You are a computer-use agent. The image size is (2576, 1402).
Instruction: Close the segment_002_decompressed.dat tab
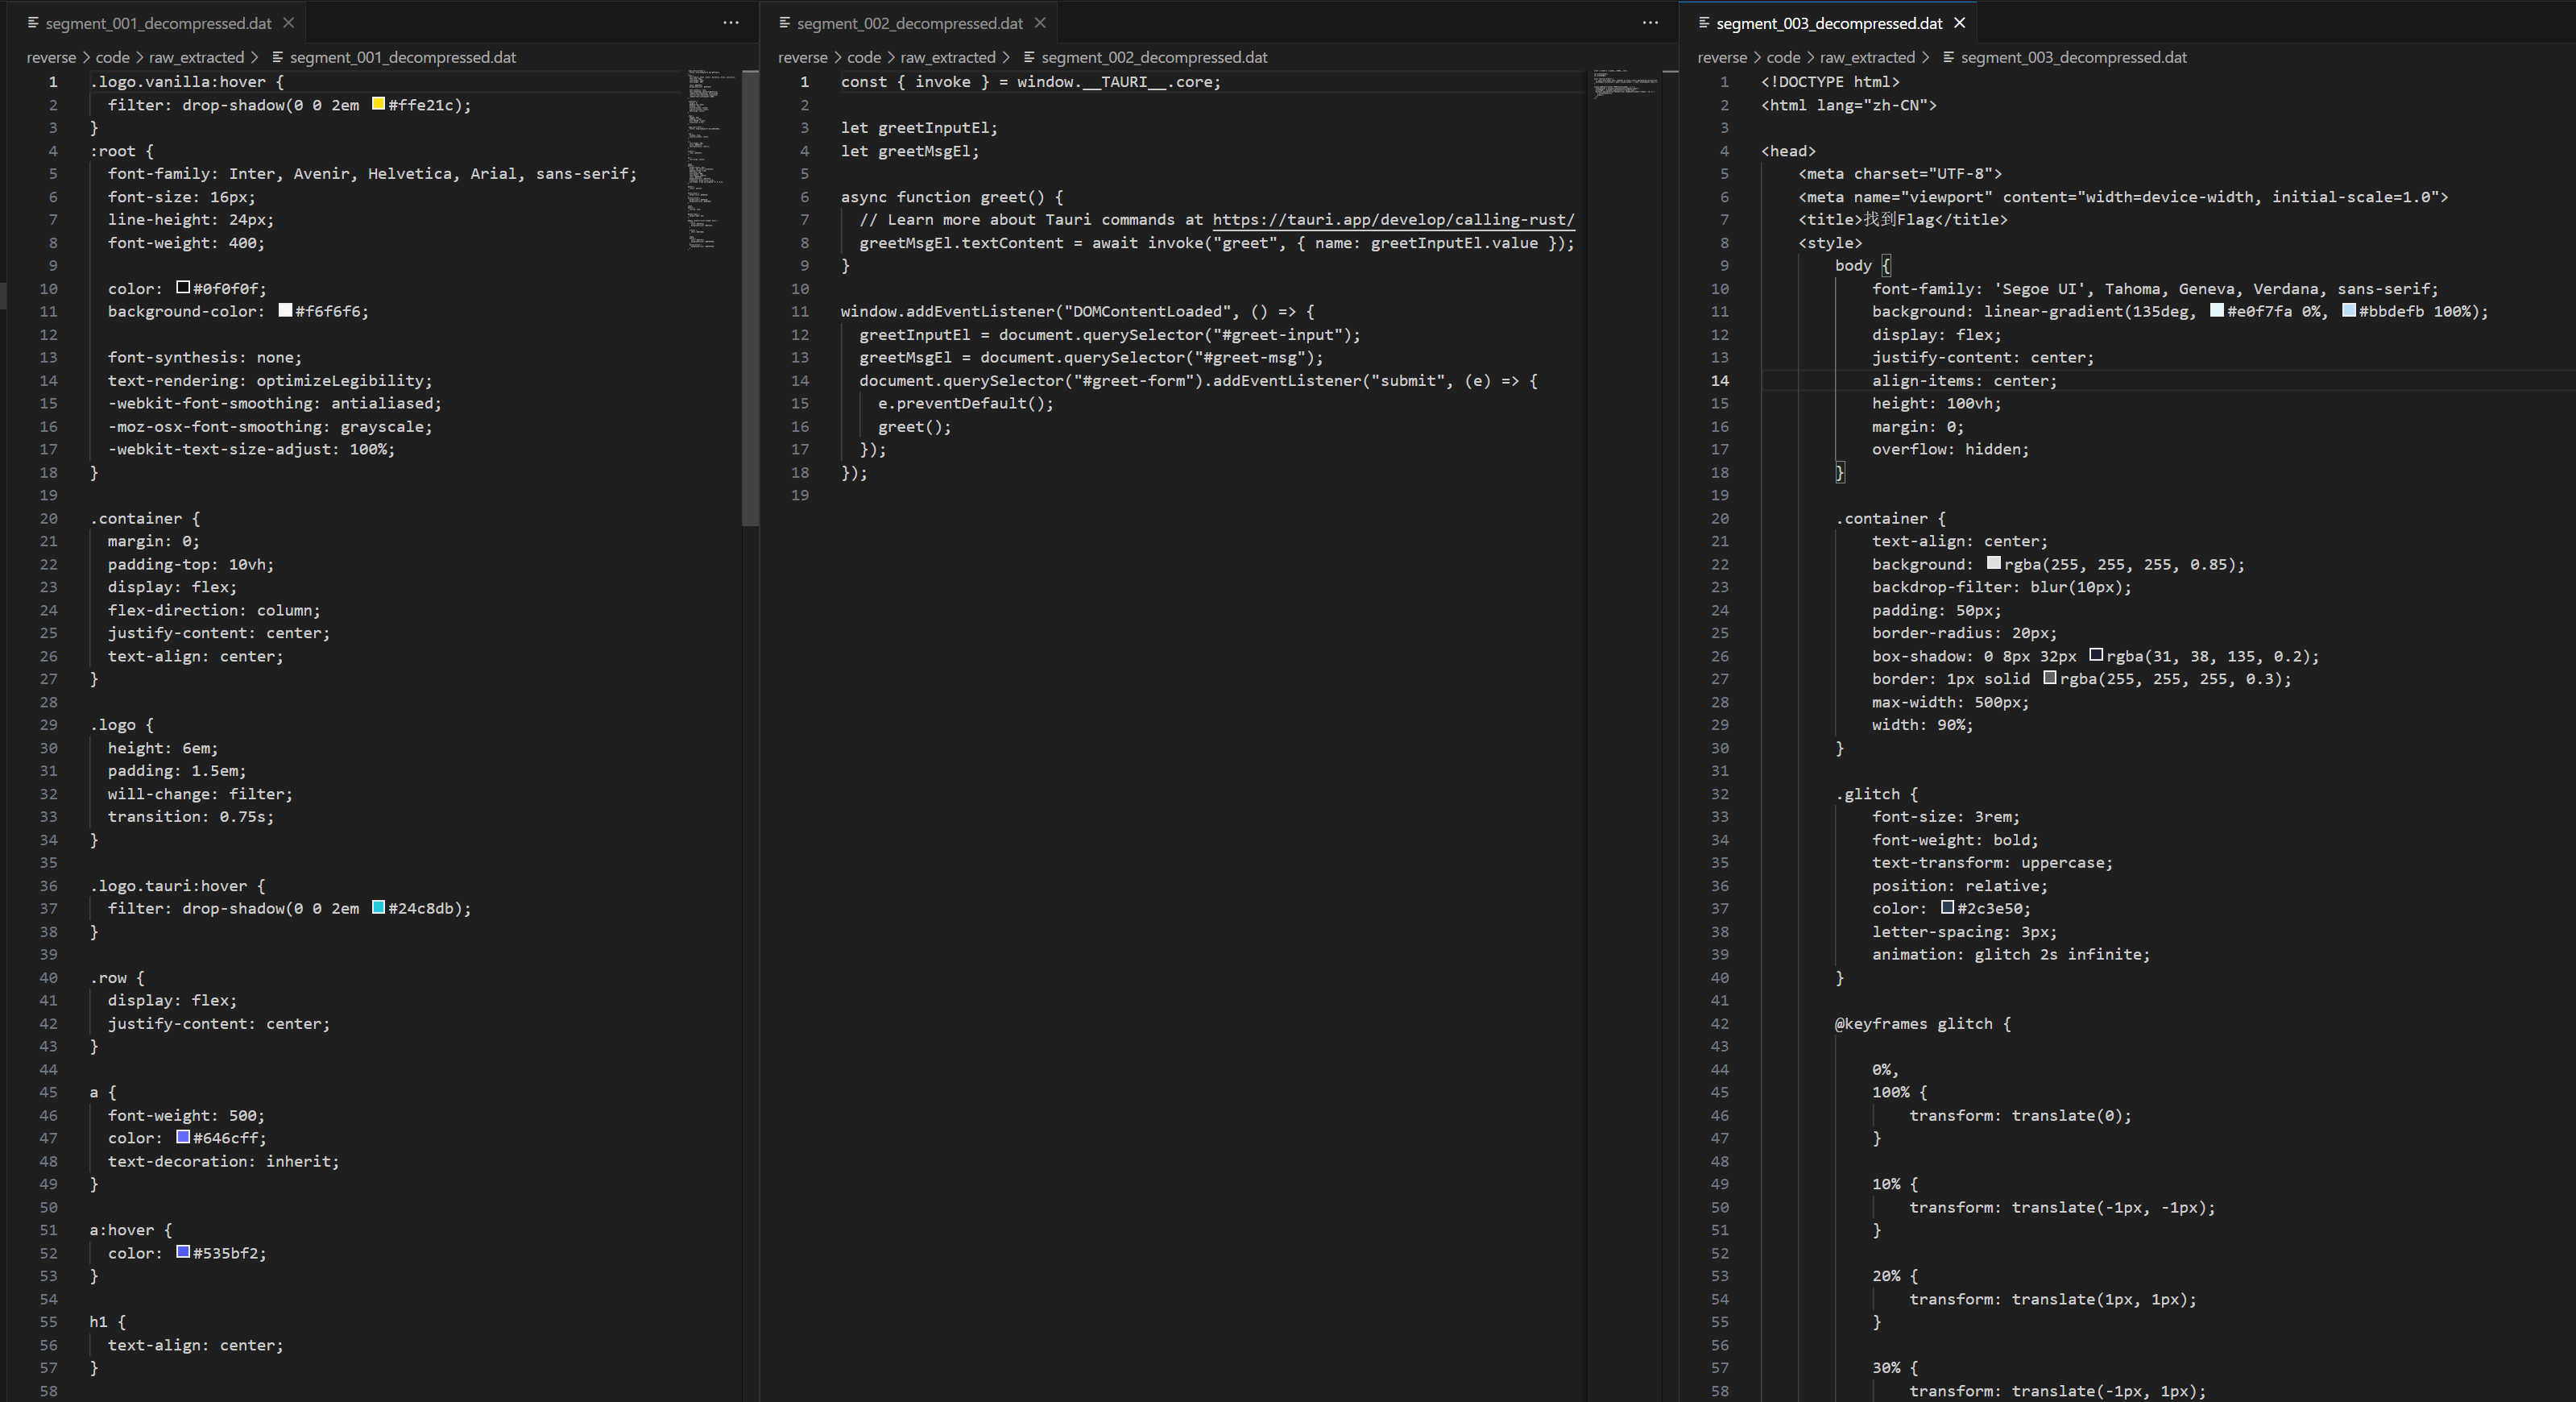click(x=1040, y=23)
